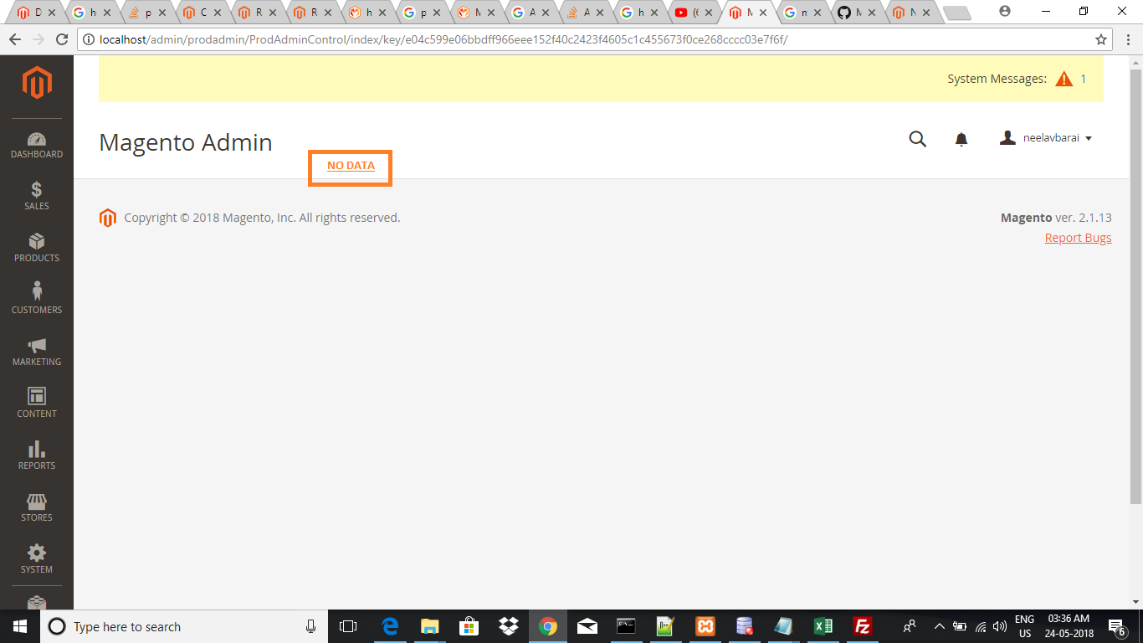Open the Stores sidebar menu
1143x643 pixels.
pos(37,507)
